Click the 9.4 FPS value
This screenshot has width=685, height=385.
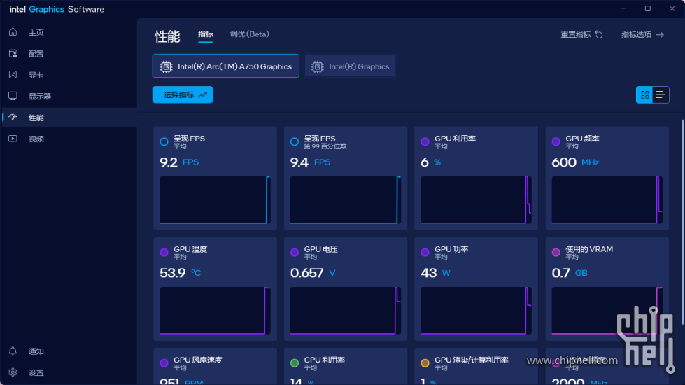coord(310,162)
